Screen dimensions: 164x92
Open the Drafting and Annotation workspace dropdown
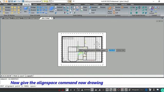coord(32,1)
